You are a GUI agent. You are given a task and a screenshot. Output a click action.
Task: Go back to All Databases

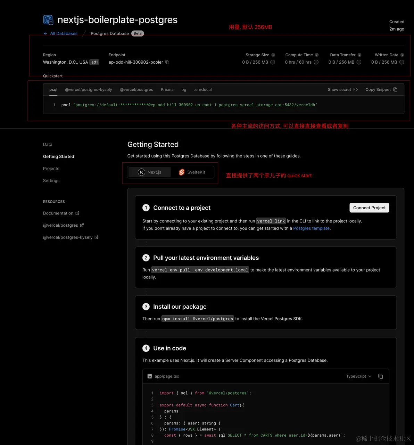coord(64,33)
